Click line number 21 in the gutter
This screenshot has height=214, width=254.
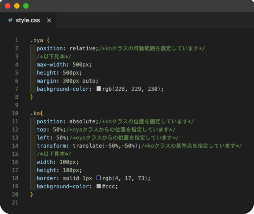point(15,202)
